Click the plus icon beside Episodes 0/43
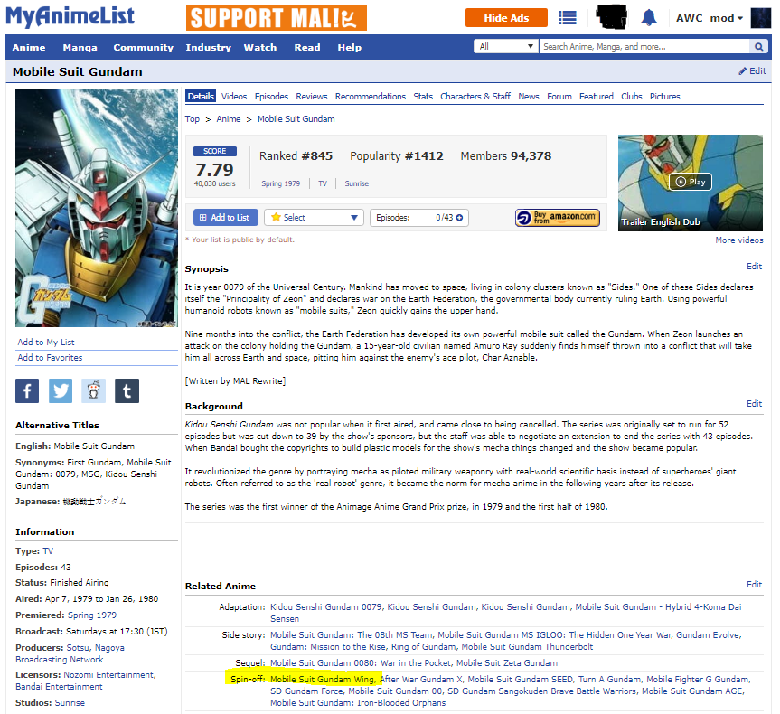This screenshot has height=714, width=780. click(459, 218)
